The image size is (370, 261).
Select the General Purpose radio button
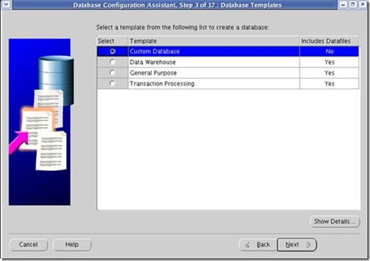click(112, 73)
